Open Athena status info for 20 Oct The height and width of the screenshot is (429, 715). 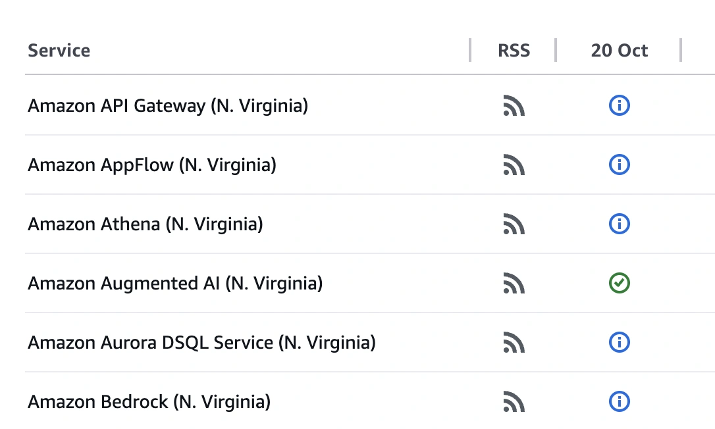coord(619,224)
